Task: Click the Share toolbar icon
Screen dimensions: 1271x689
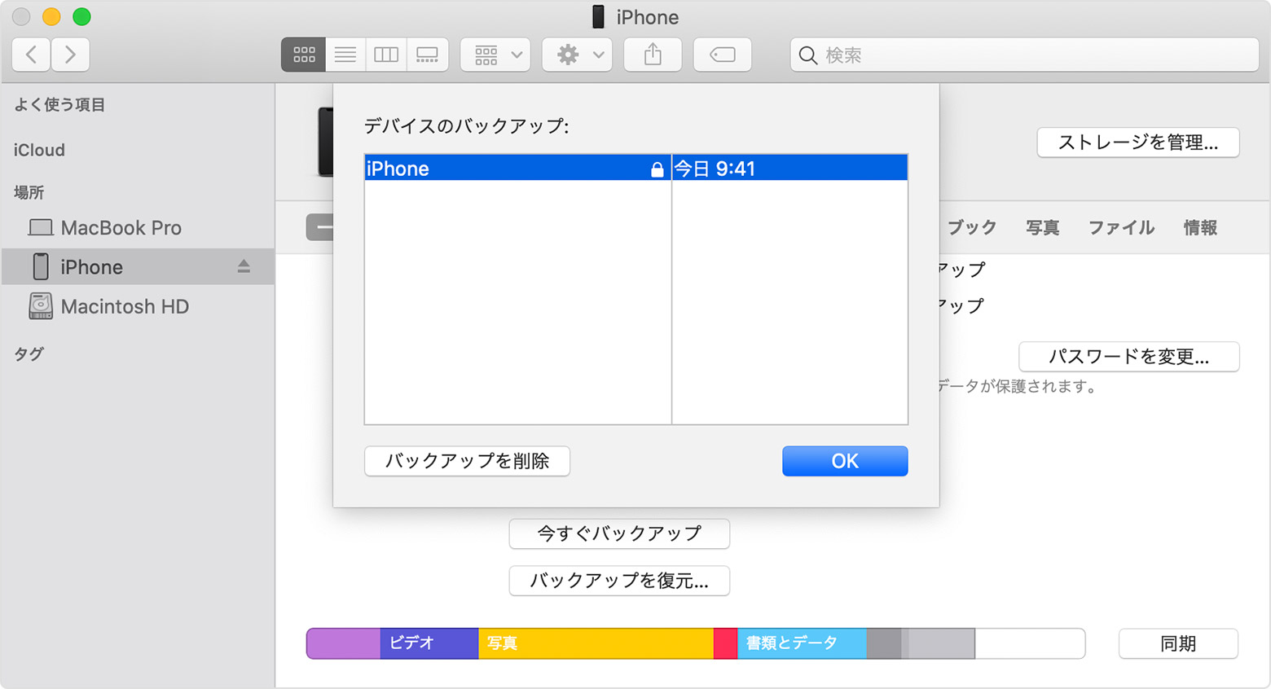Action: pyautogui.click(x=653, y=55)
